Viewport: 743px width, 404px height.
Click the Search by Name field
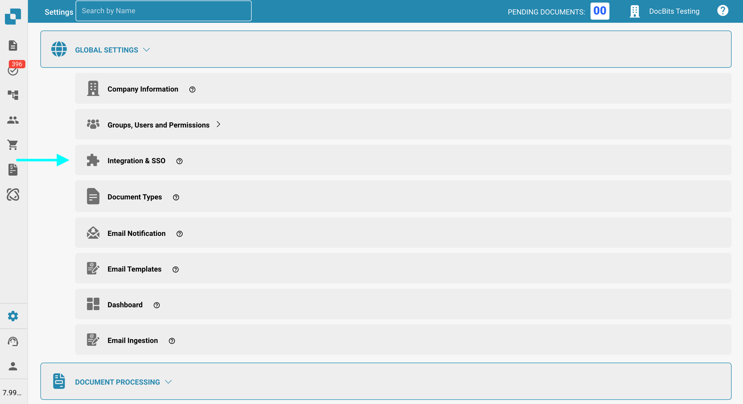tap(163, 11)
